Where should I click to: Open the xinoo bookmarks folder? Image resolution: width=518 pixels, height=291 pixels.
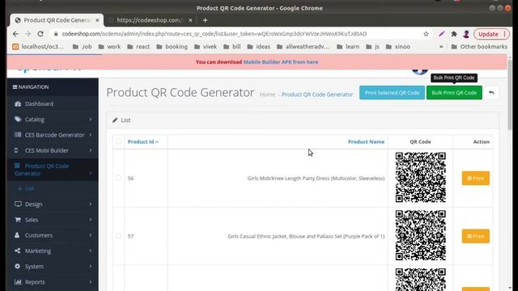click(398, 47)
